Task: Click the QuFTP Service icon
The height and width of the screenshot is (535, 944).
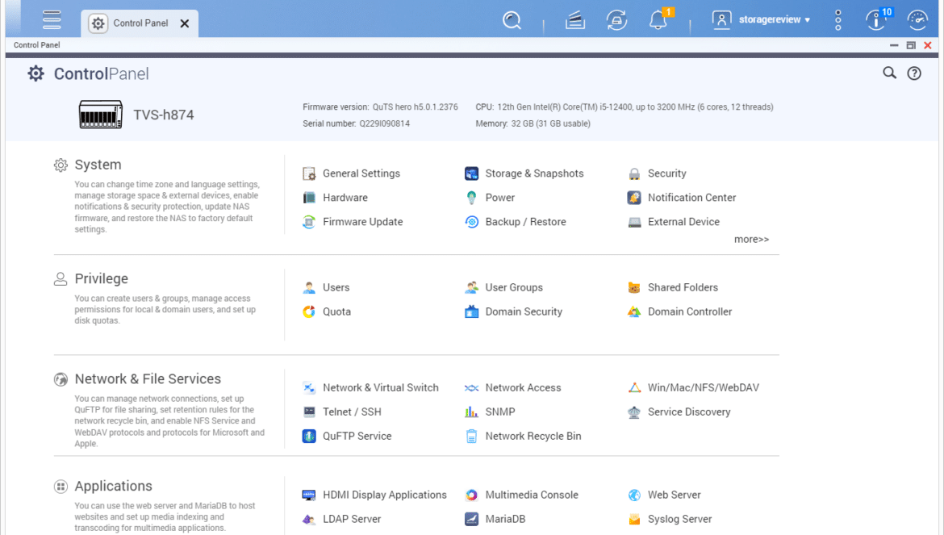Action: [x=309, y=436]
